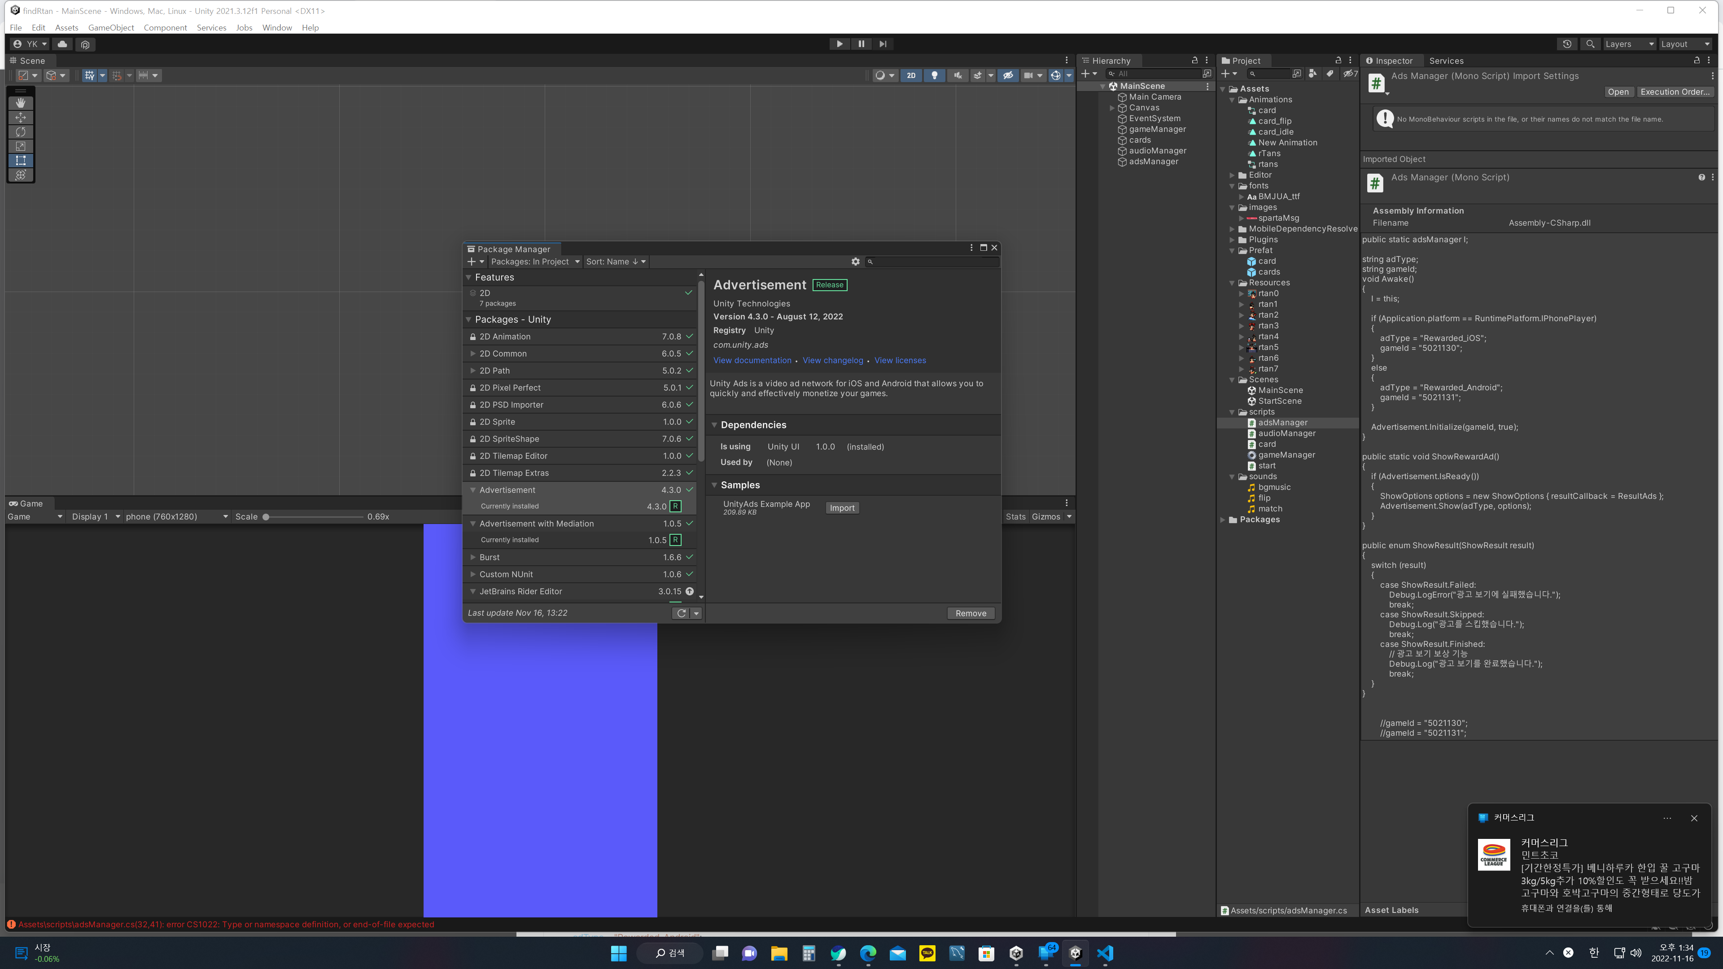Click the global search magnifier icon

tap(1591, 44)
